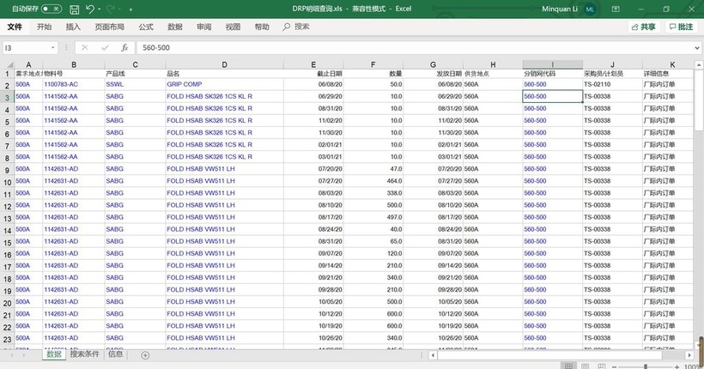Switch to the 搜索条件 sheet tab
Image resolution: width=704 pixels, height=369 pixels.
click(85, 354)
